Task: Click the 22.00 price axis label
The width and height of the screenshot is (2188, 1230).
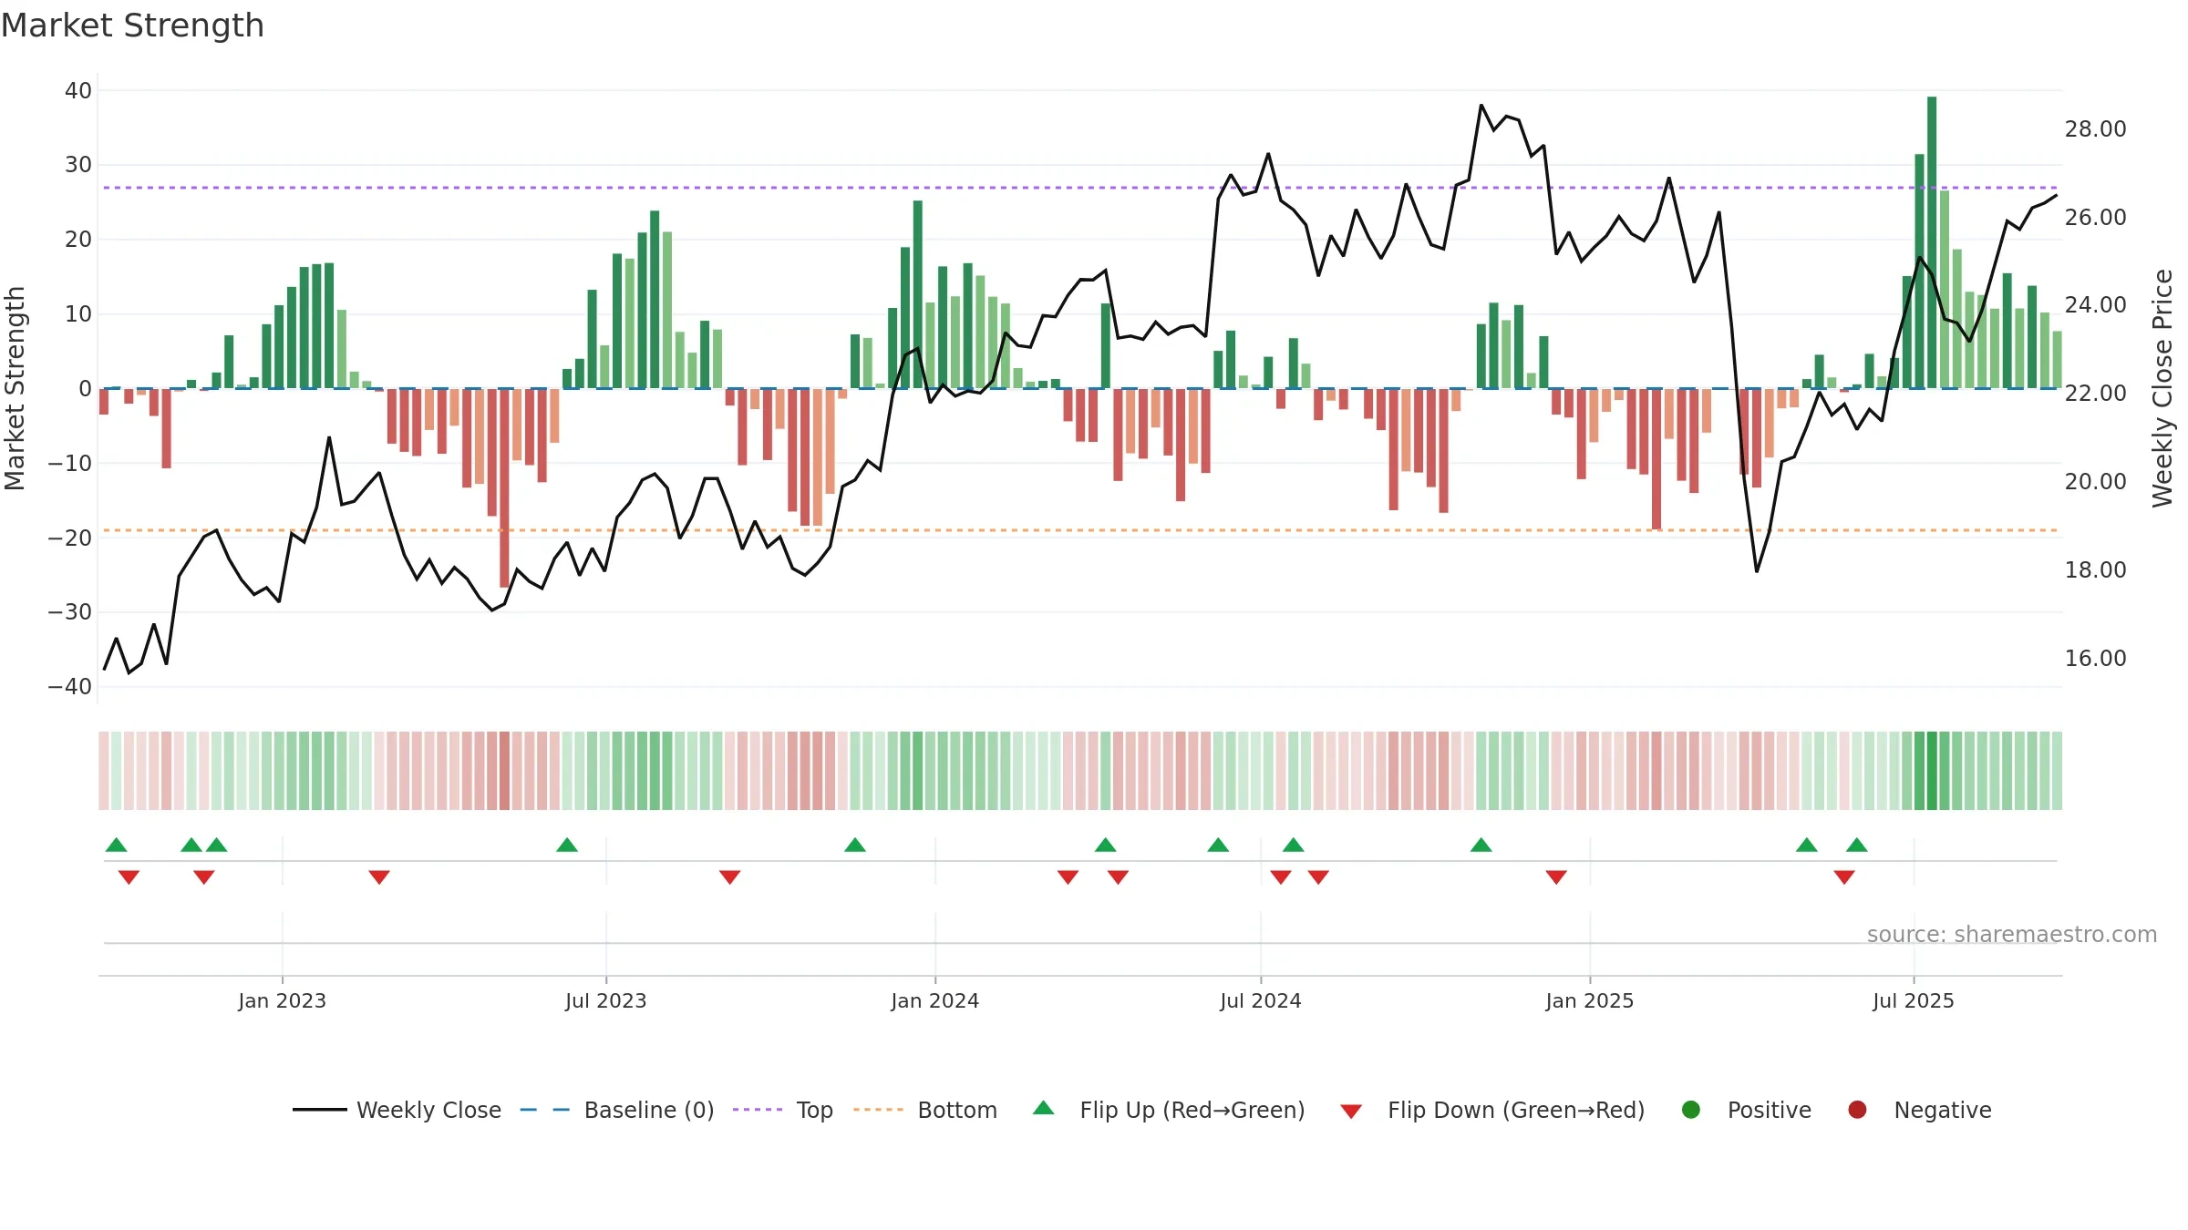Action: click(x=2096, y=393)
